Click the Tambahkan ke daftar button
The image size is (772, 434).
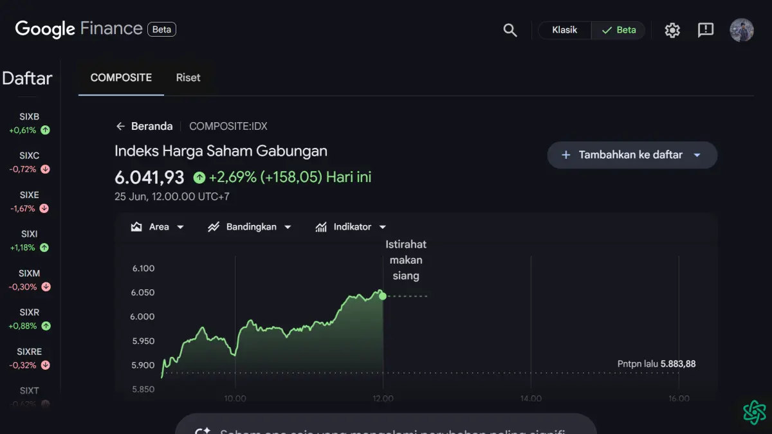pyautogui.click(x=632, y=155)
